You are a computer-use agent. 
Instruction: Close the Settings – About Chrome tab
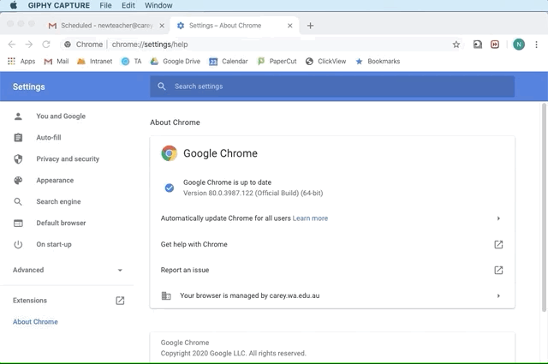(x=289, y=26)
